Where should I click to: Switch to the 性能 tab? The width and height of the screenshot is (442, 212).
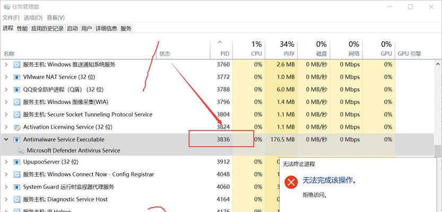pos(22,29)
